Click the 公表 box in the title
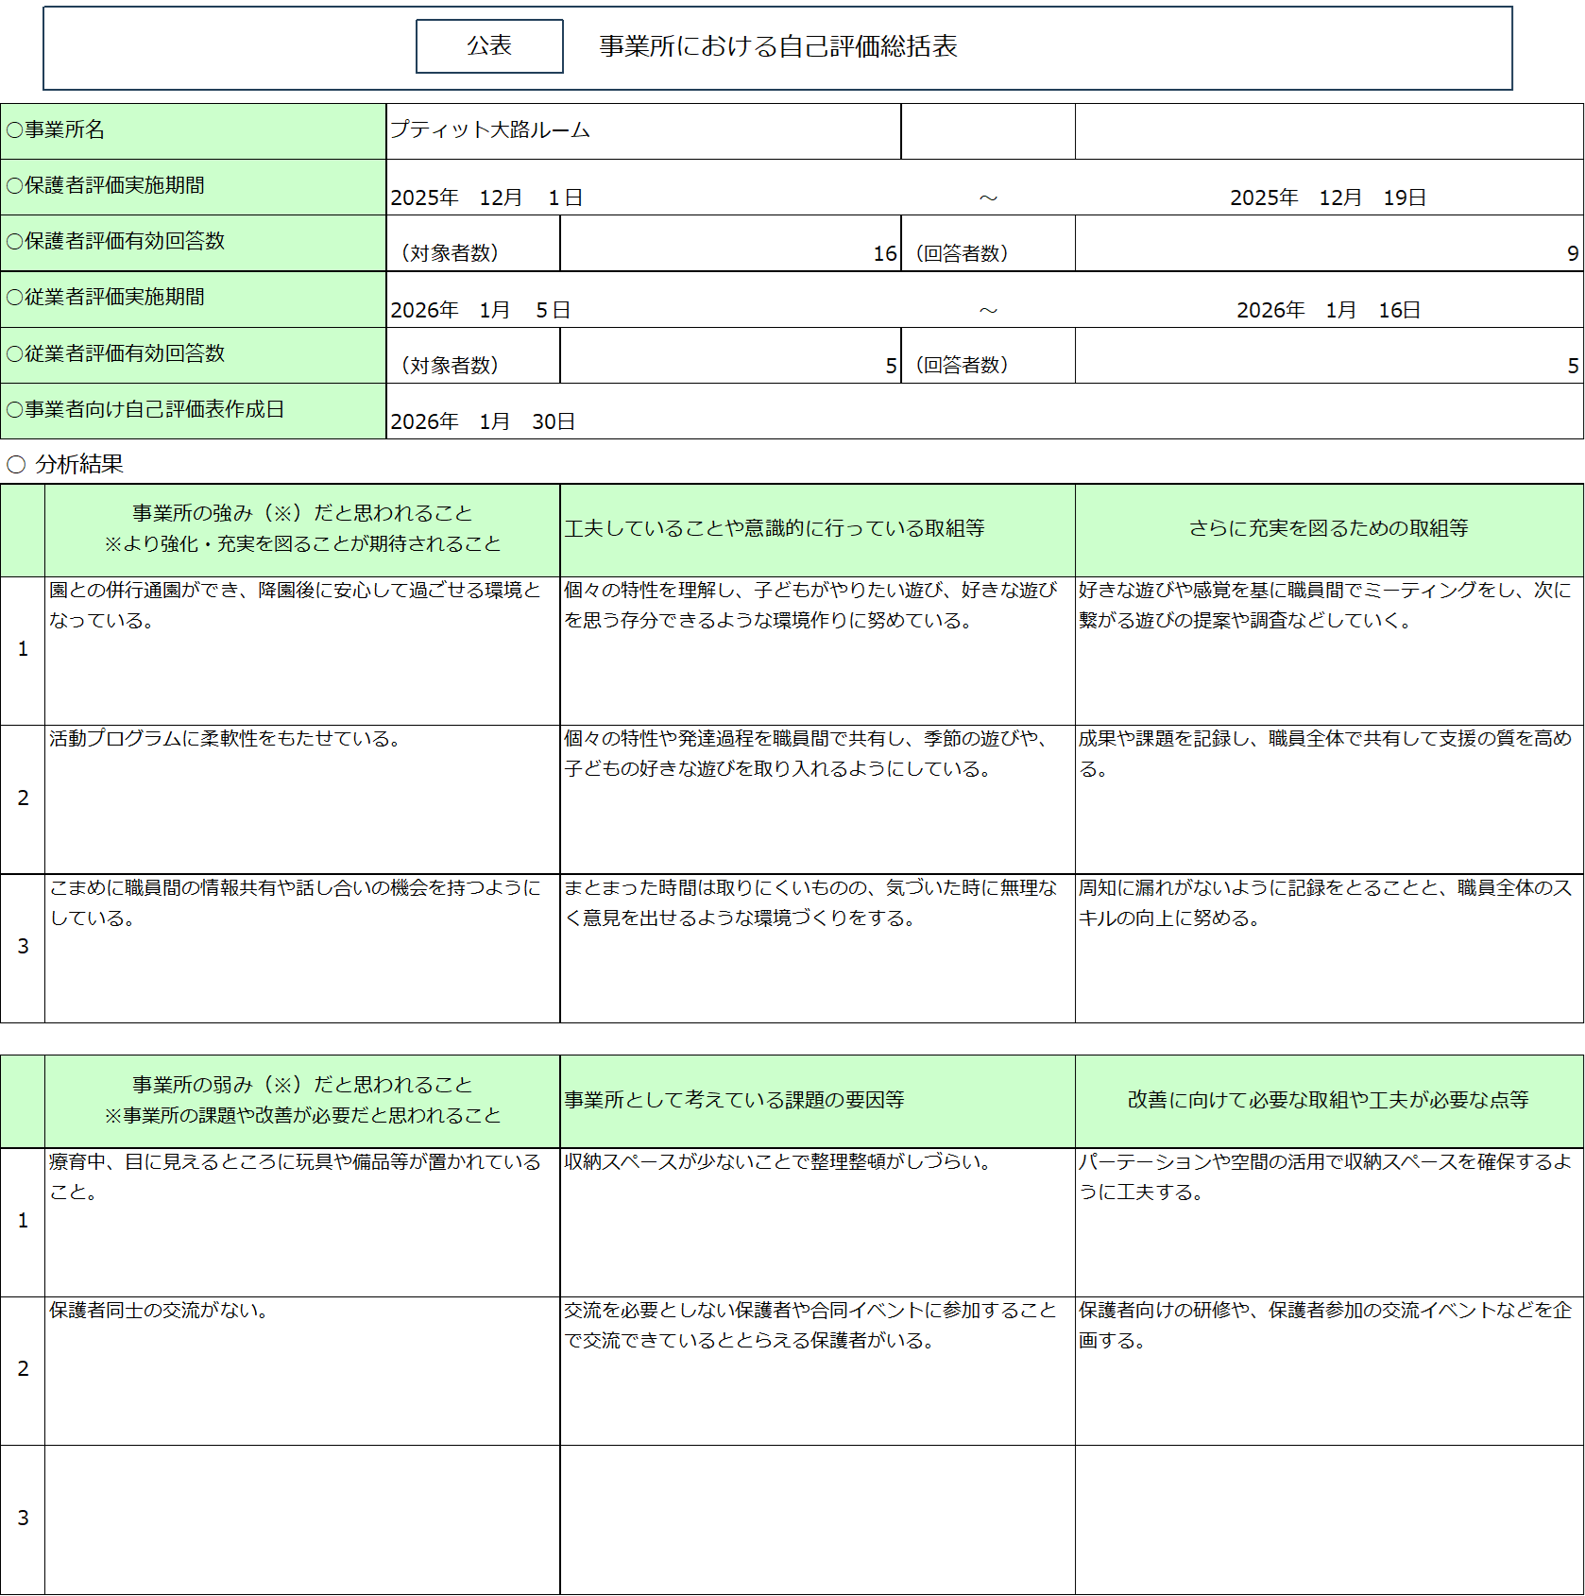Image resolution: width=1585 pixels, height=1596 pixels. (x=489, y=46)
